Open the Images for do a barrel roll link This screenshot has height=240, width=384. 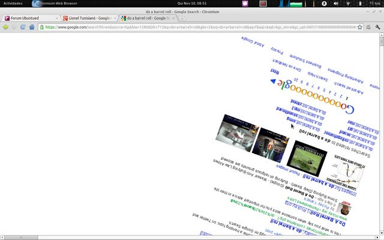[x=329, y=185]
